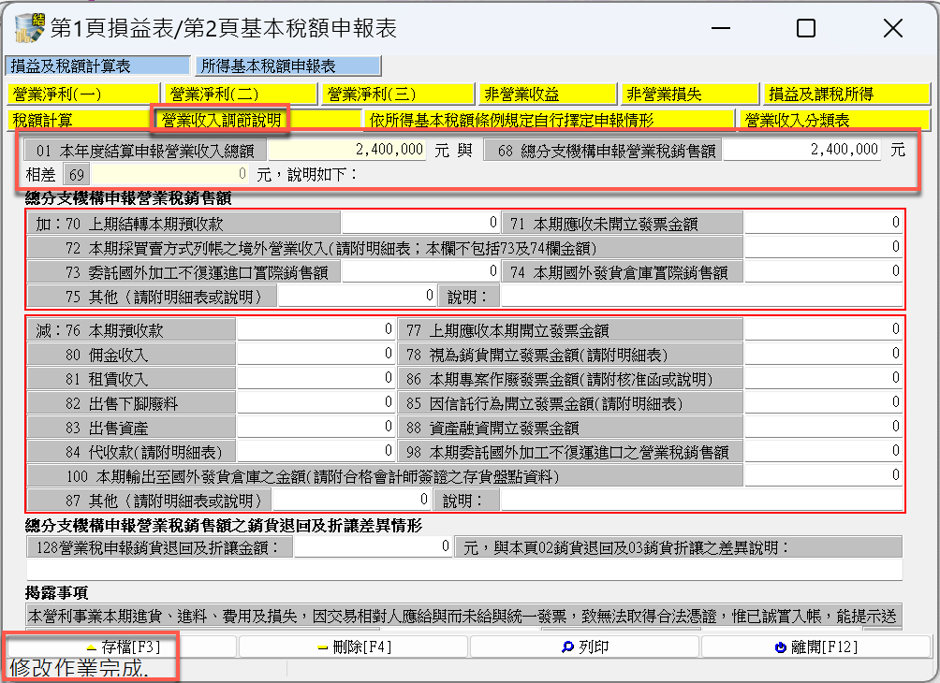Go to the 營業淨利(二) tab
This screenshot has width=940, height=683.
coord(241,94)
